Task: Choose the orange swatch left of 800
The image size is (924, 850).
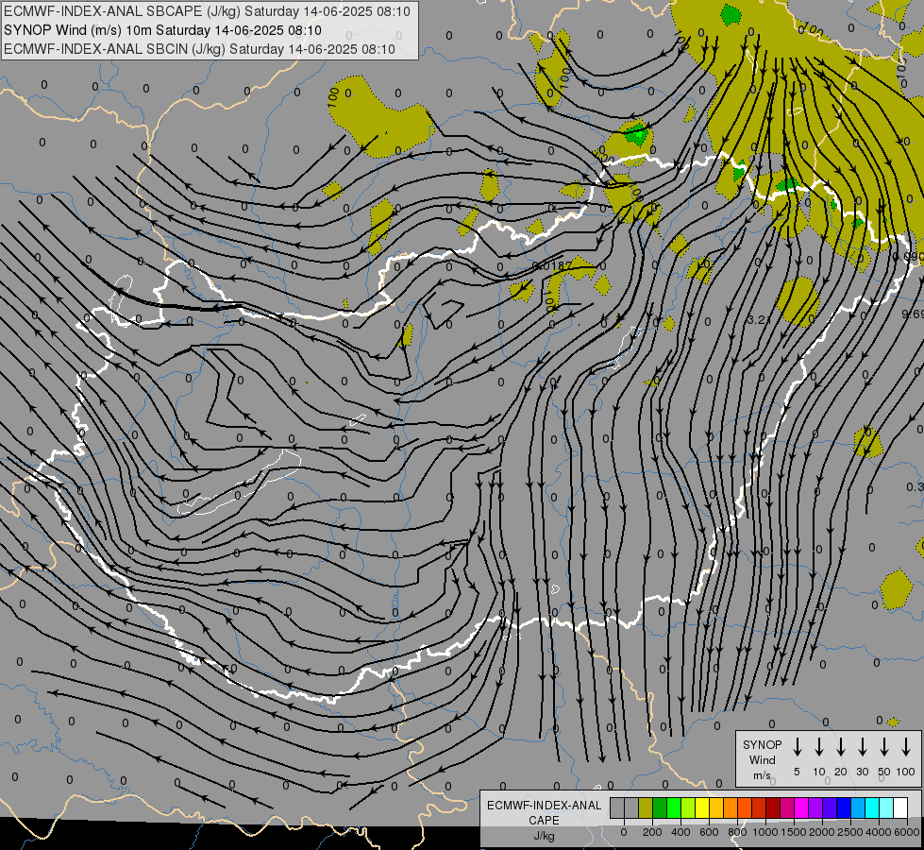Action: coord(731,807)
